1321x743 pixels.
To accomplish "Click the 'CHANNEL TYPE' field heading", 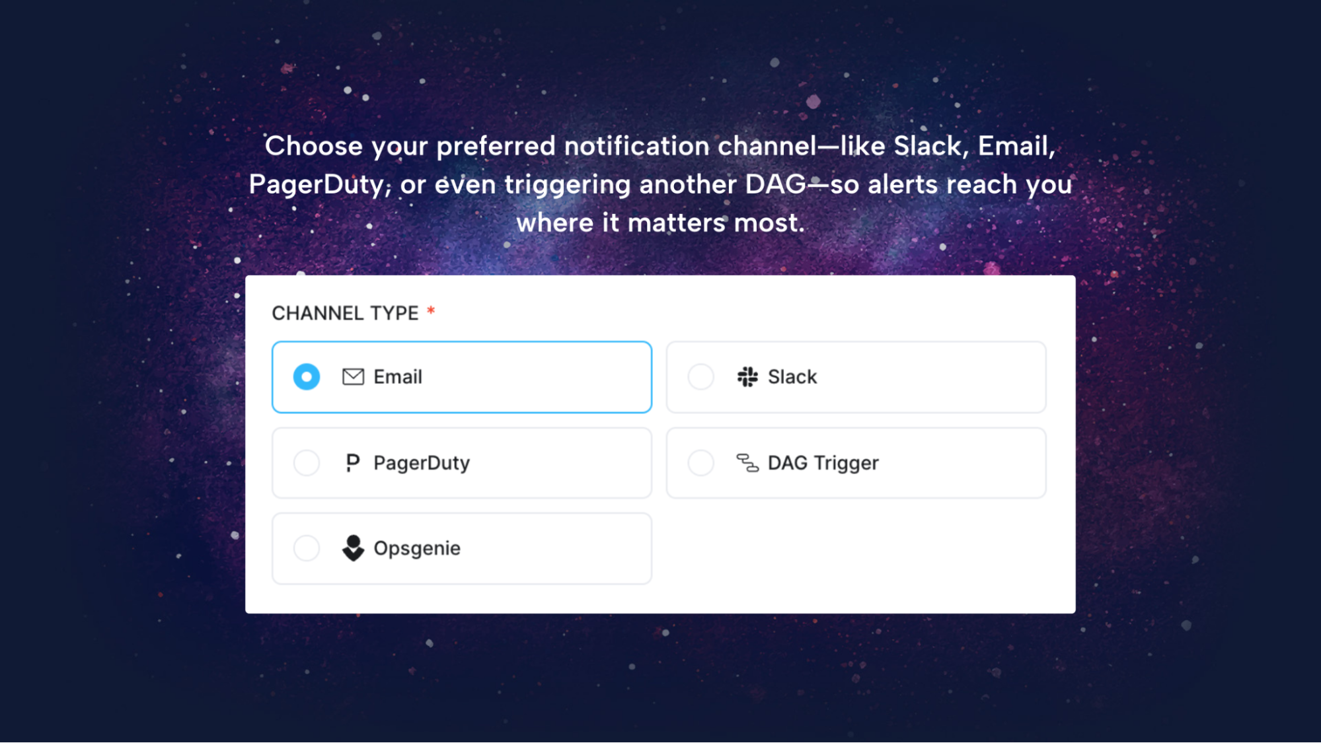I will point(345,313).
